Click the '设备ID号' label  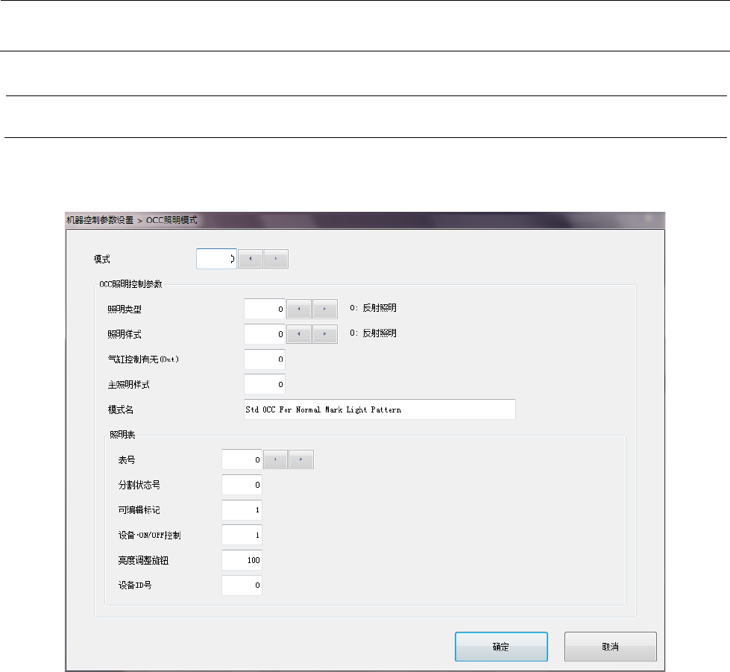(x=135, y=585)
